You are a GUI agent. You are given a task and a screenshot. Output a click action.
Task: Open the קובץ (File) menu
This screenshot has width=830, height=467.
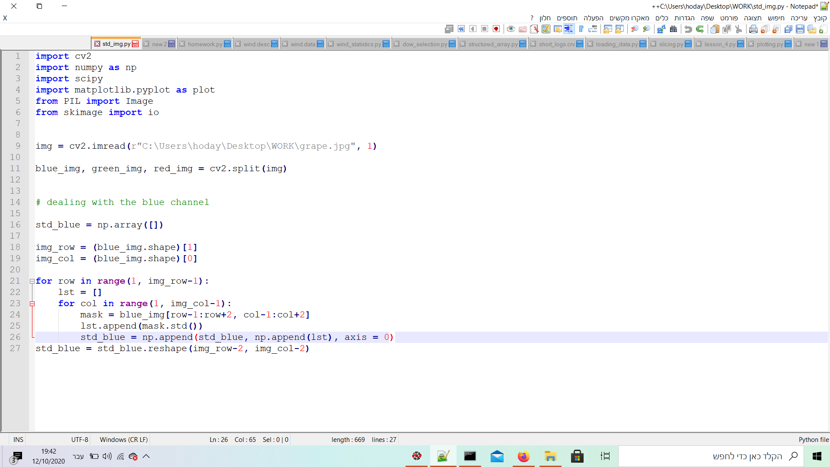point(820,18)
